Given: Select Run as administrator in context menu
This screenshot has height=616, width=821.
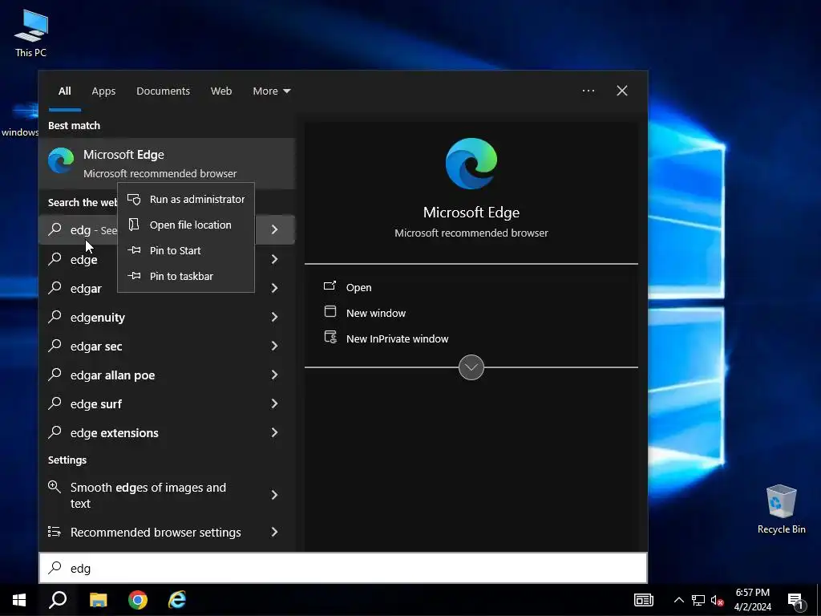Looking at the screenshot, I should [x=186, y=199].
